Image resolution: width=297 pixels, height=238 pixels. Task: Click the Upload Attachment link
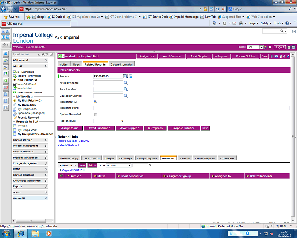tap(68, 145)
